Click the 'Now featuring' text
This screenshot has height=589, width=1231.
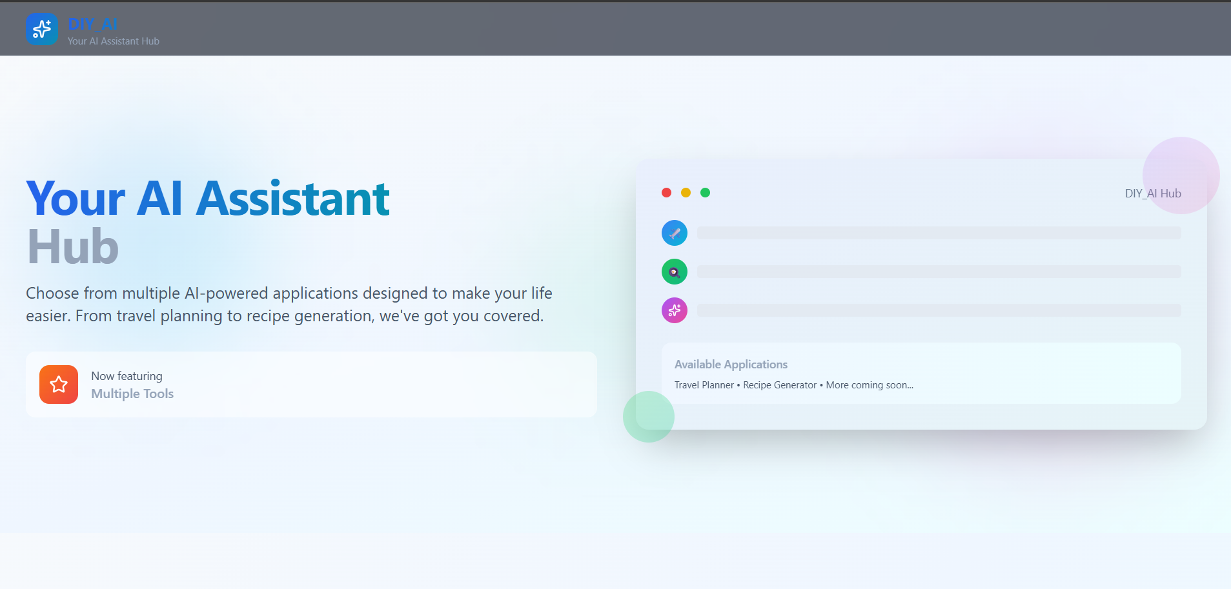127,376
